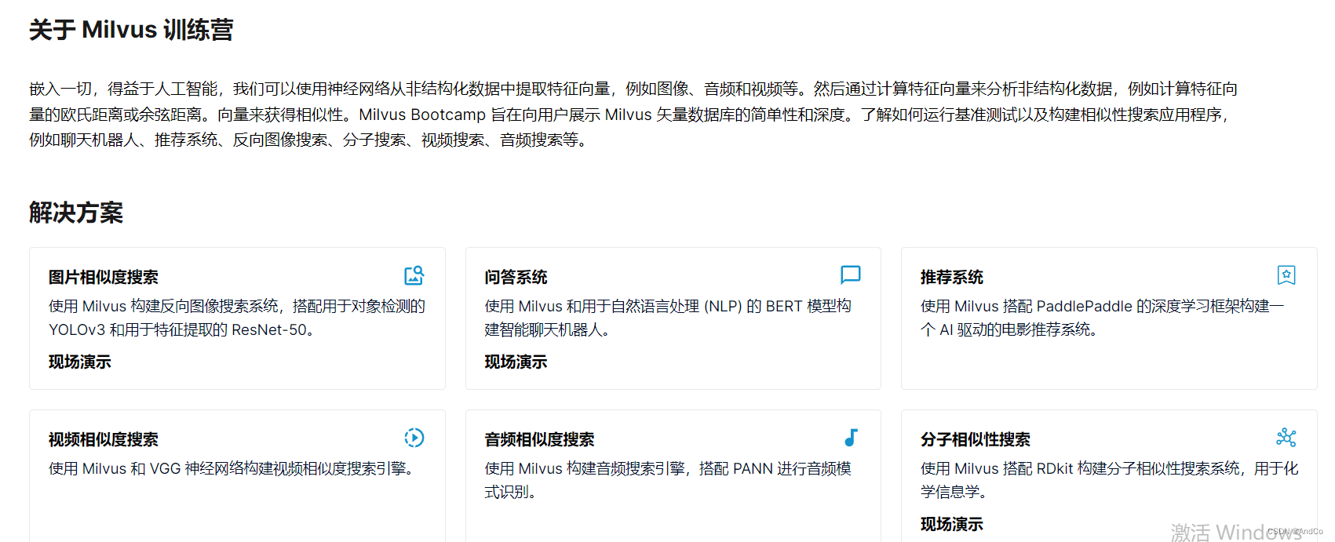Click the description mentioning BERT 模型

(x=668, y=318)
